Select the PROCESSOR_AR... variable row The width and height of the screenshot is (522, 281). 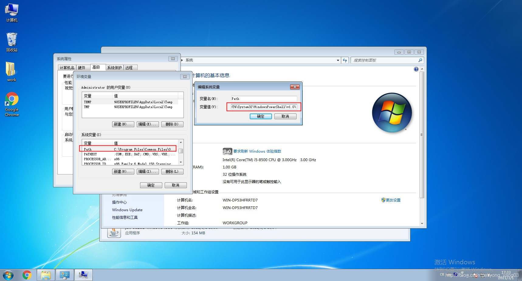tap(130, 159)
